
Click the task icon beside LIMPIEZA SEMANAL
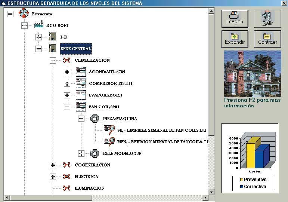click(x=109, y=130)
